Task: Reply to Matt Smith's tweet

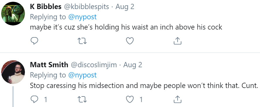Action: (35, 100)
